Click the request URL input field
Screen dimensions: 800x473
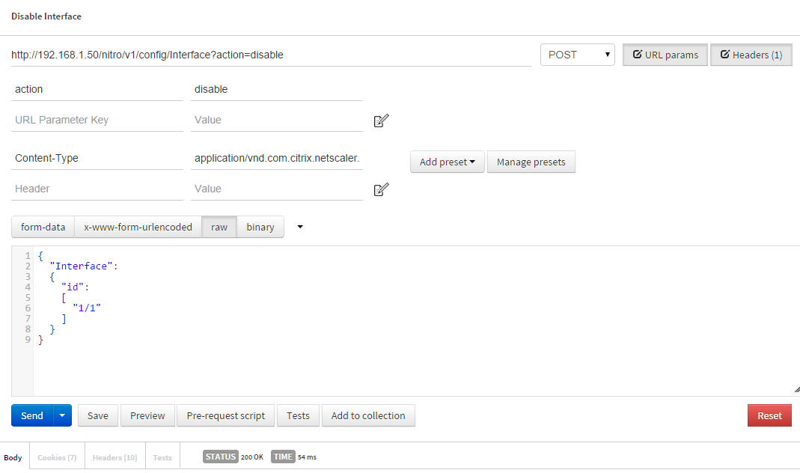(x=269, y=55)
